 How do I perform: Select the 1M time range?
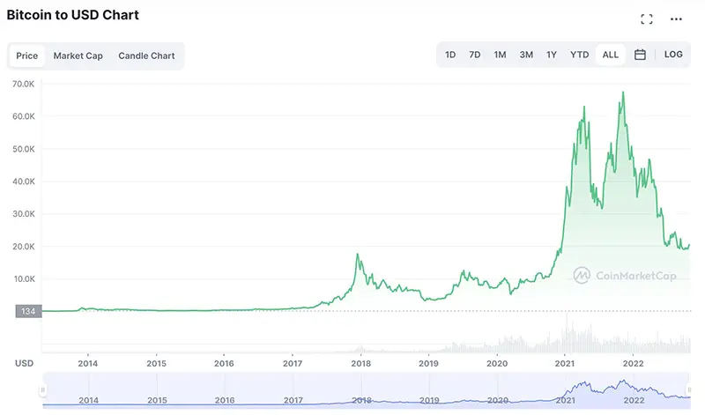(x=500, y=55)
